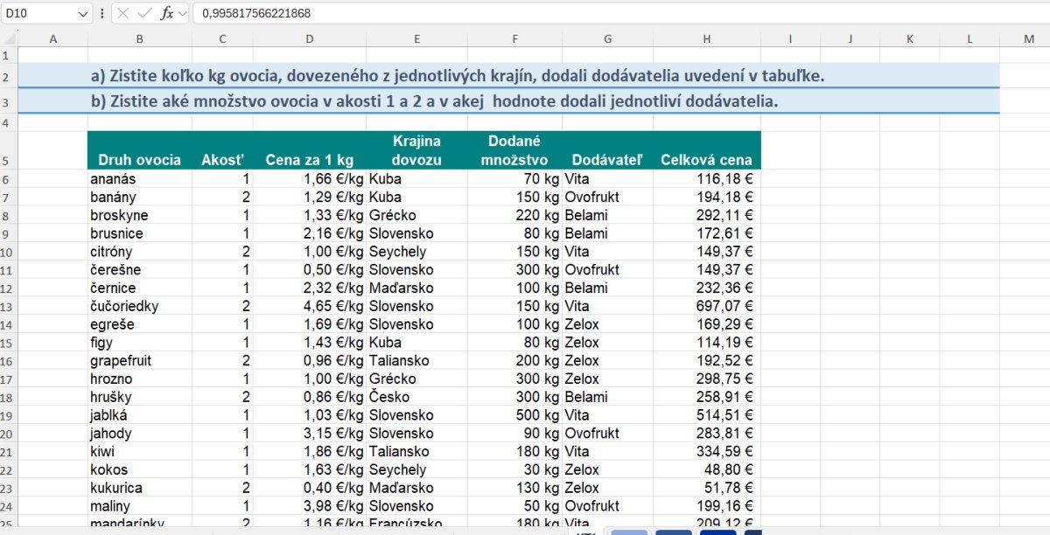This screenshot has height=535, width=1050.
Task: Select column D header
Action: pos(310,38)
